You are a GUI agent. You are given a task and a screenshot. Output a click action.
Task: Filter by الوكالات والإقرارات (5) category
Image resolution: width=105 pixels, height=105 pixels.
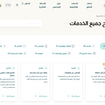coord(65,46)
